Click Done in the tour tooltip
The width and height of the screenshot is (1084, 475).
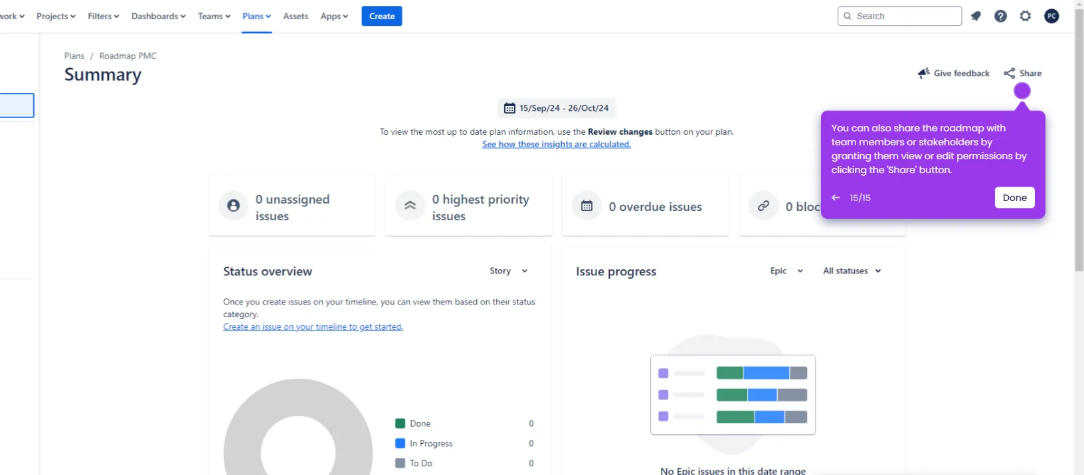click(x=1014, y=198)
